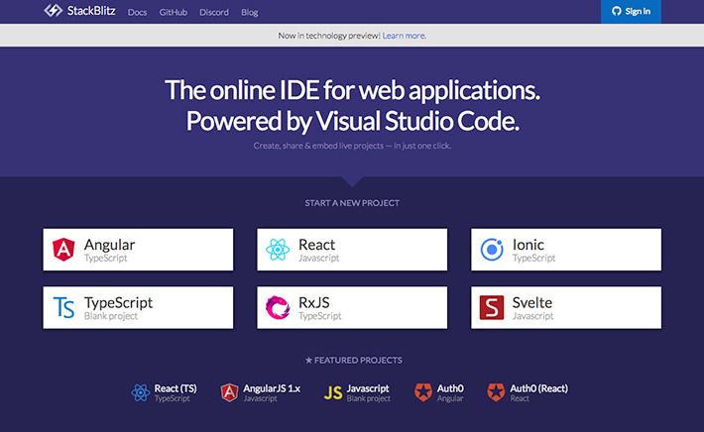Open the AngularJS 1.x featured project
Image resolution: width=704 pixels, height=432 pixels.
click(x=261, y=392)
